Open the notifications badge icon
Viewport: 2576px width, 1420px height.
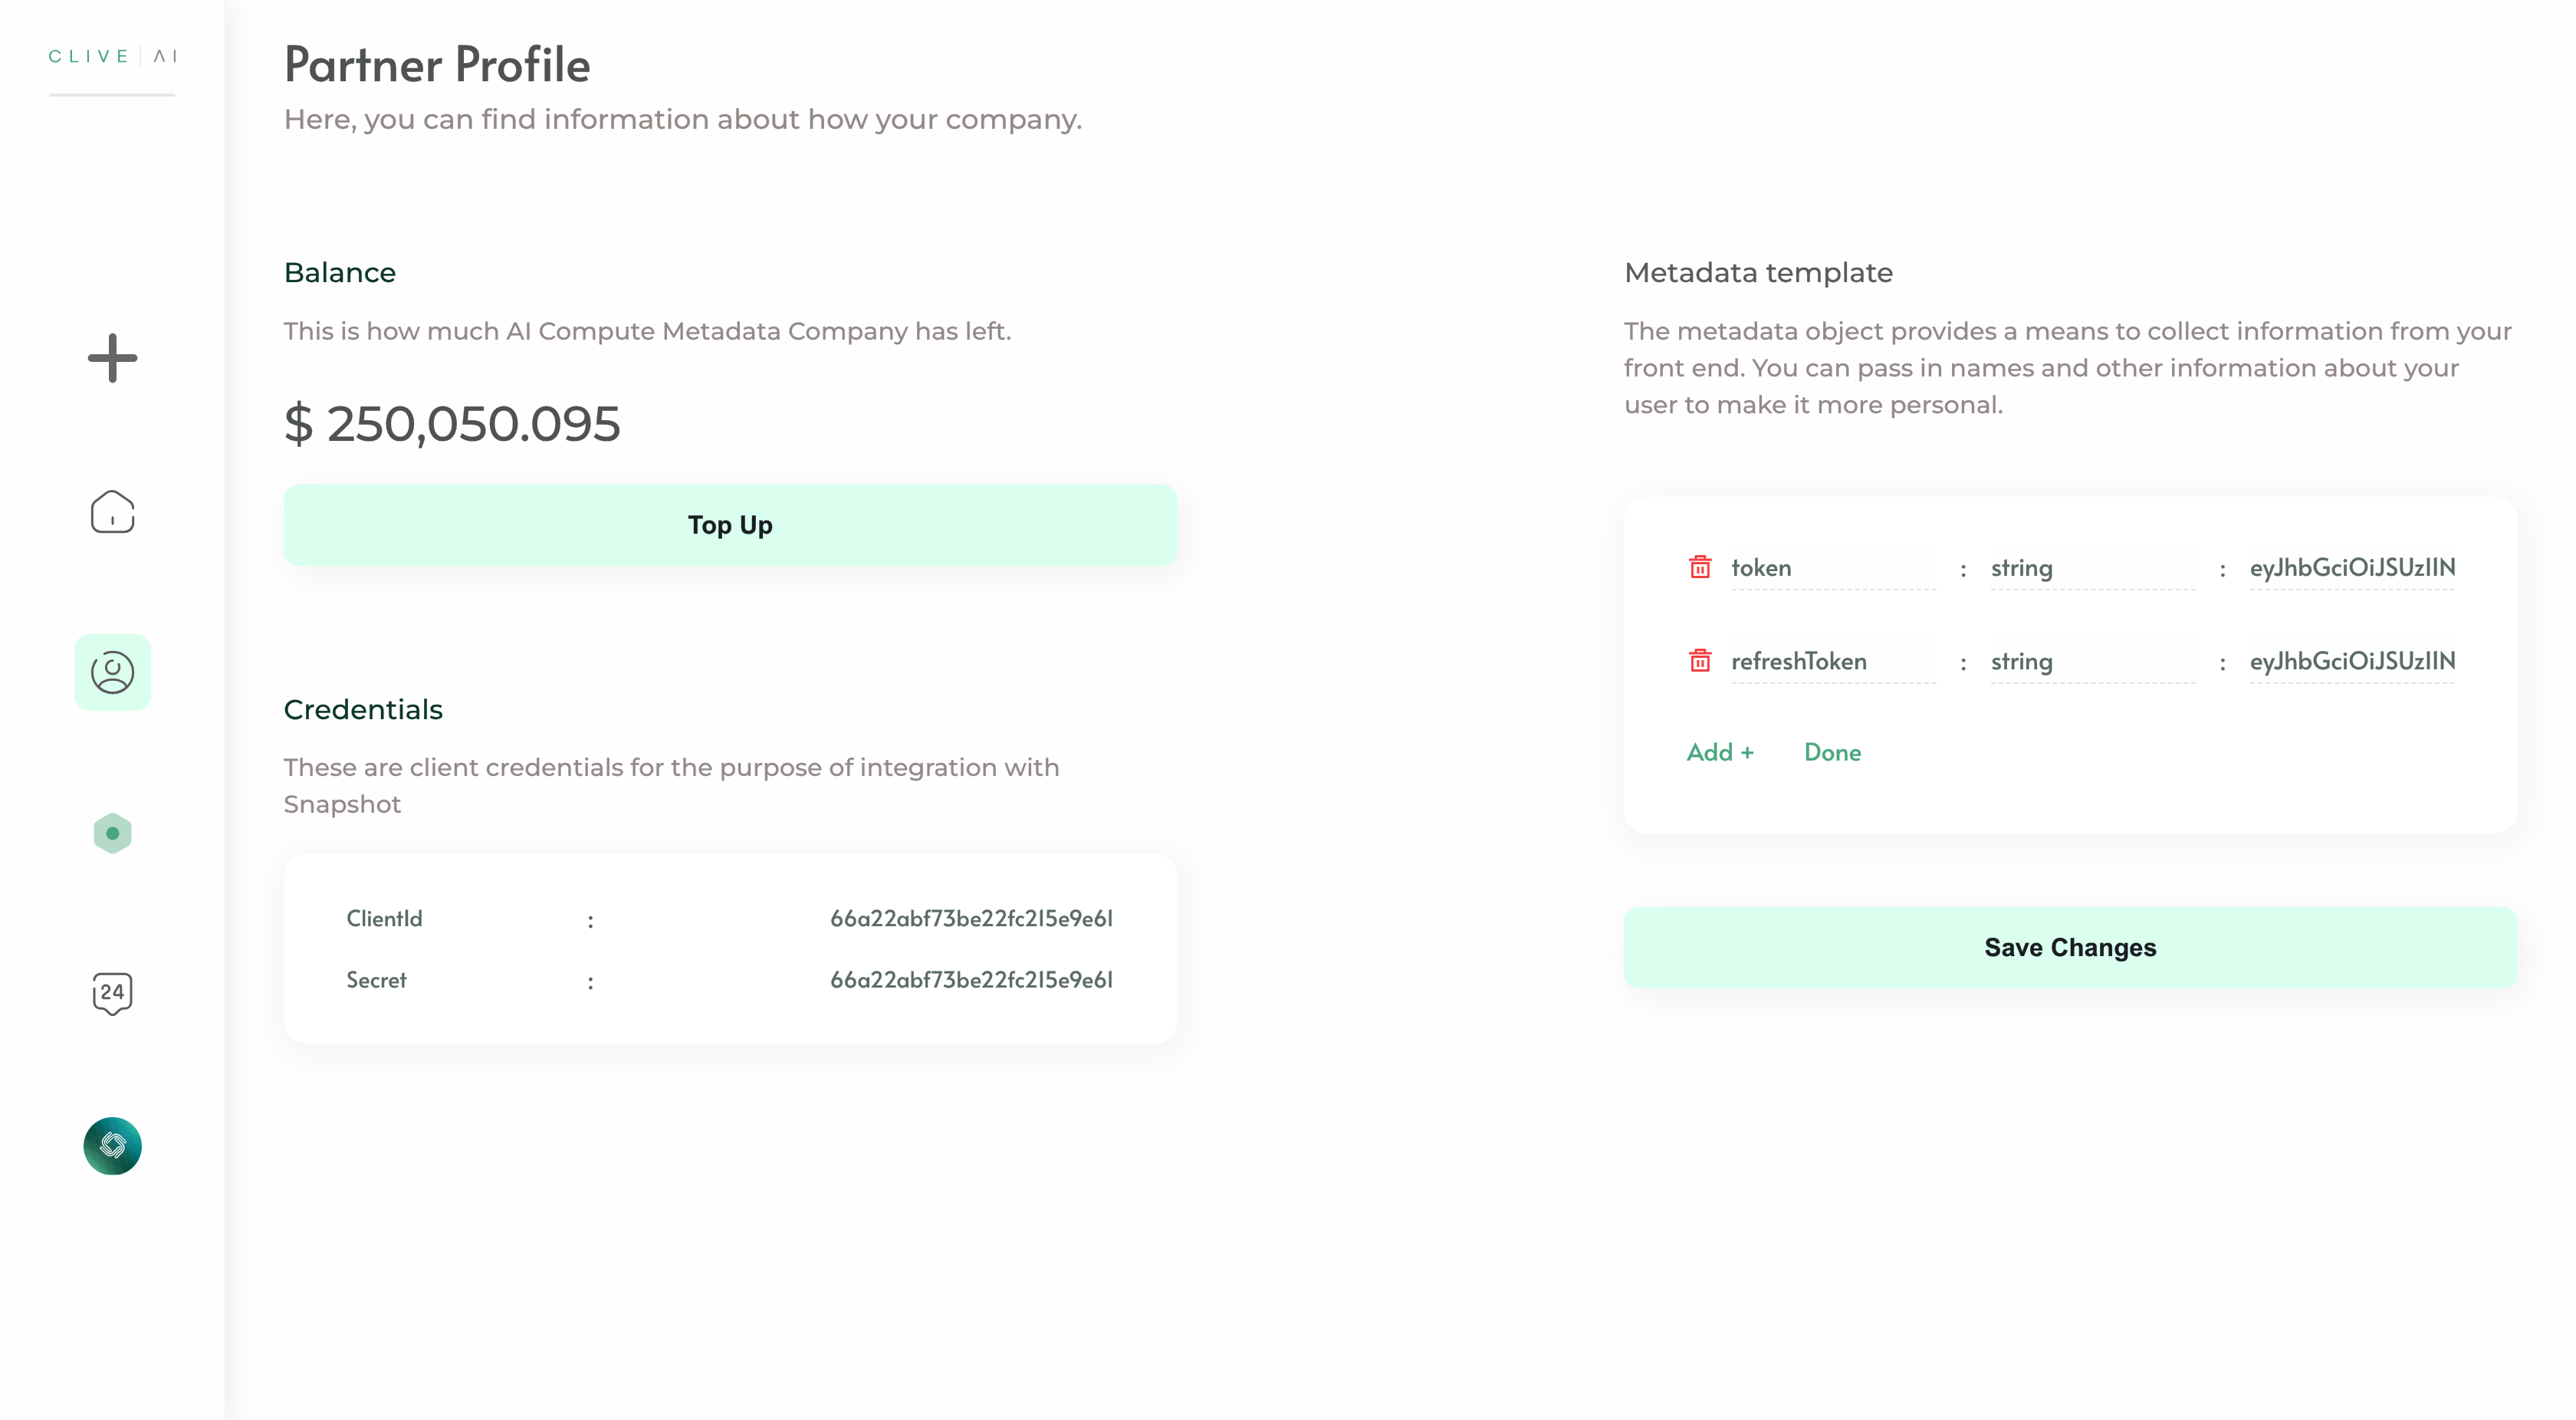pos(112,991)
